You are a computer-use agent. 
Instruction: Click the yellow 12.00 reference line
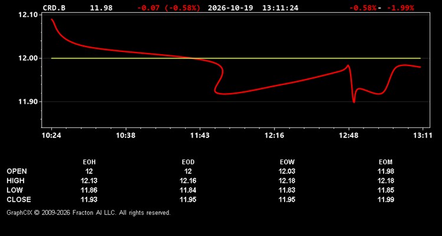[x=236, y=58]
